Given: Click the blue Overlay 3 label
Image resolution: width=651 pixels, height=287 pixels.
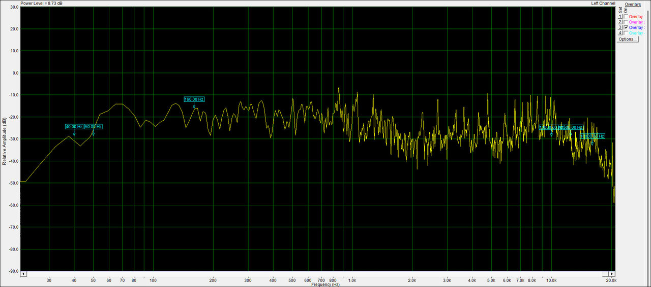Looking at the screenshot, I should 636,27.
